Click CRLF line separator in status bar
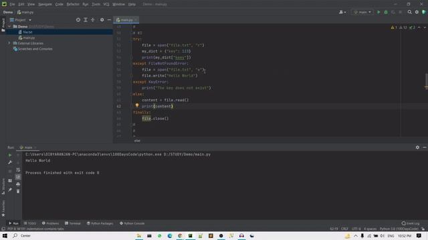428x240 pixels. click(344, 229)
